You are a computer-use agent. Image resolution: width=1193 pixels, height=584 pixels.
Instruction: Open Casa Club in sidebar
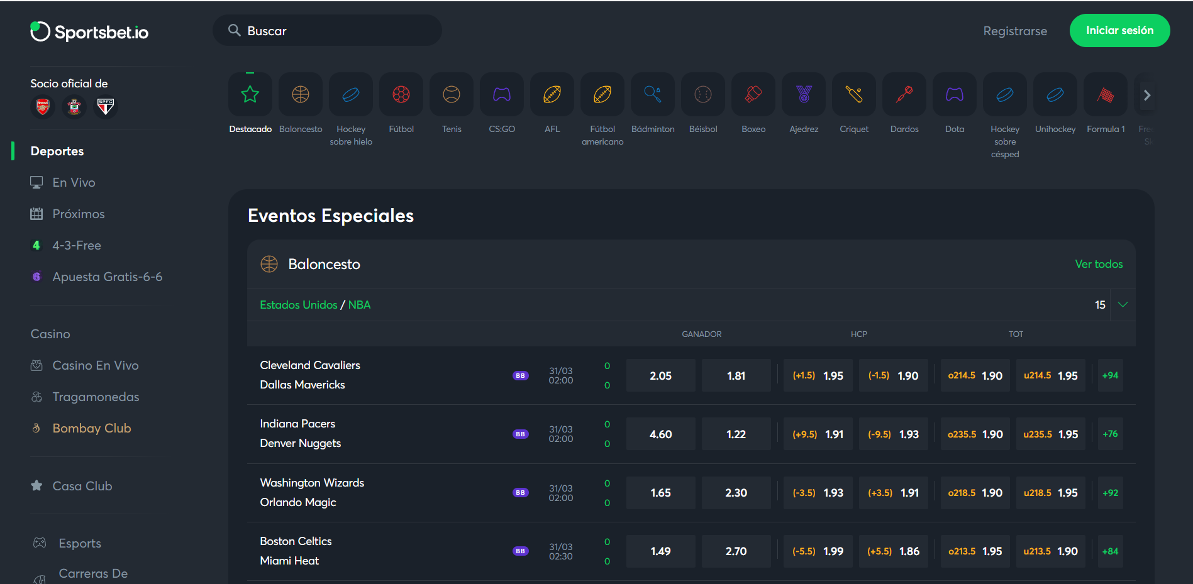(72, 486)
